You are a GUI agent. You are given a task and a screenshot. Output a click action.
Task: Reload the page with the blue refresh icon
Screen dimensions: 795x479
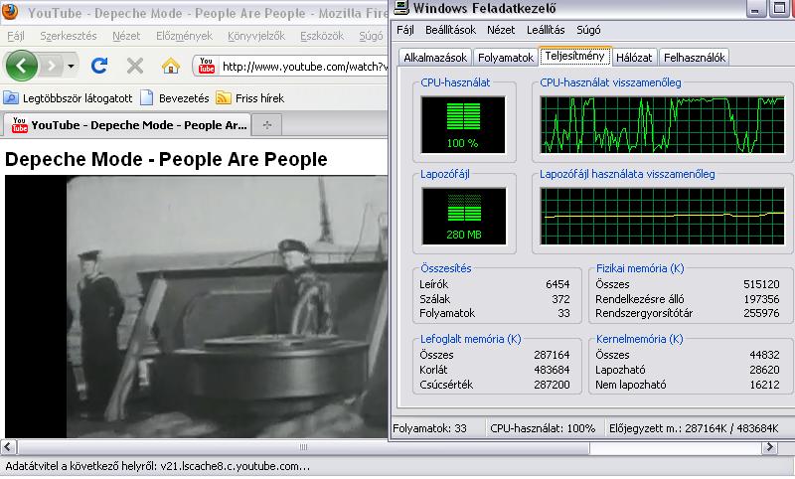[x=99, y=66]
